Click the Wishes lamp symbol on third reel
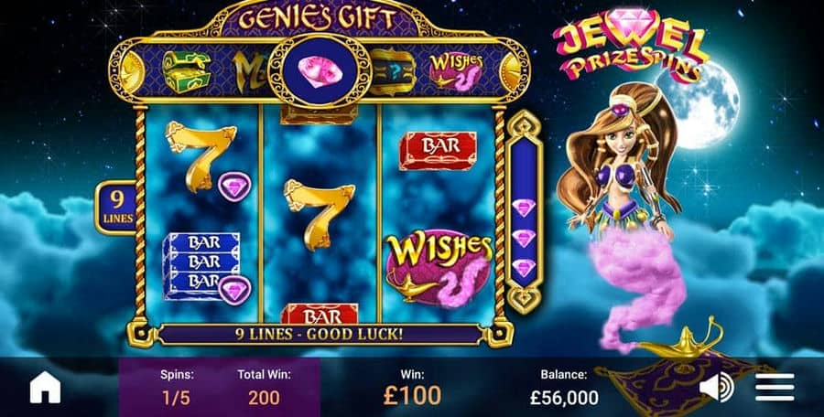824x417 pixels. (439, 268)
